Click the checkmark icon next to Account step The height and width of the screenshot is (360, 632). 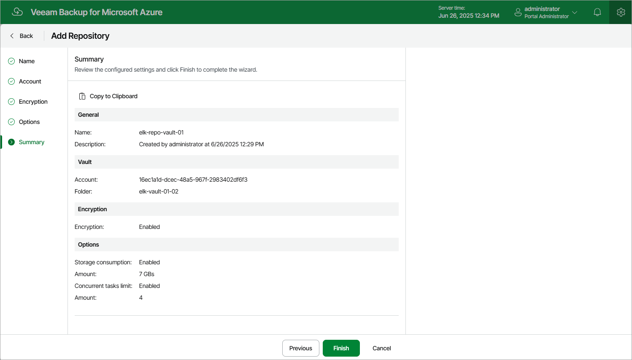11,81
